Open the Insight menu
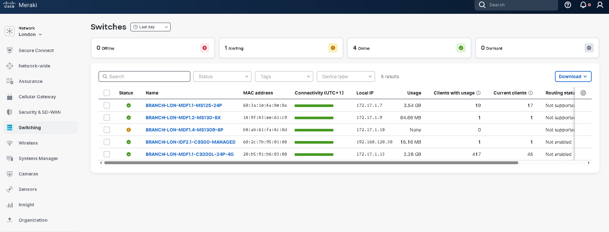The width and height of the screenshot is (609, 232). [x=26, y=205]
